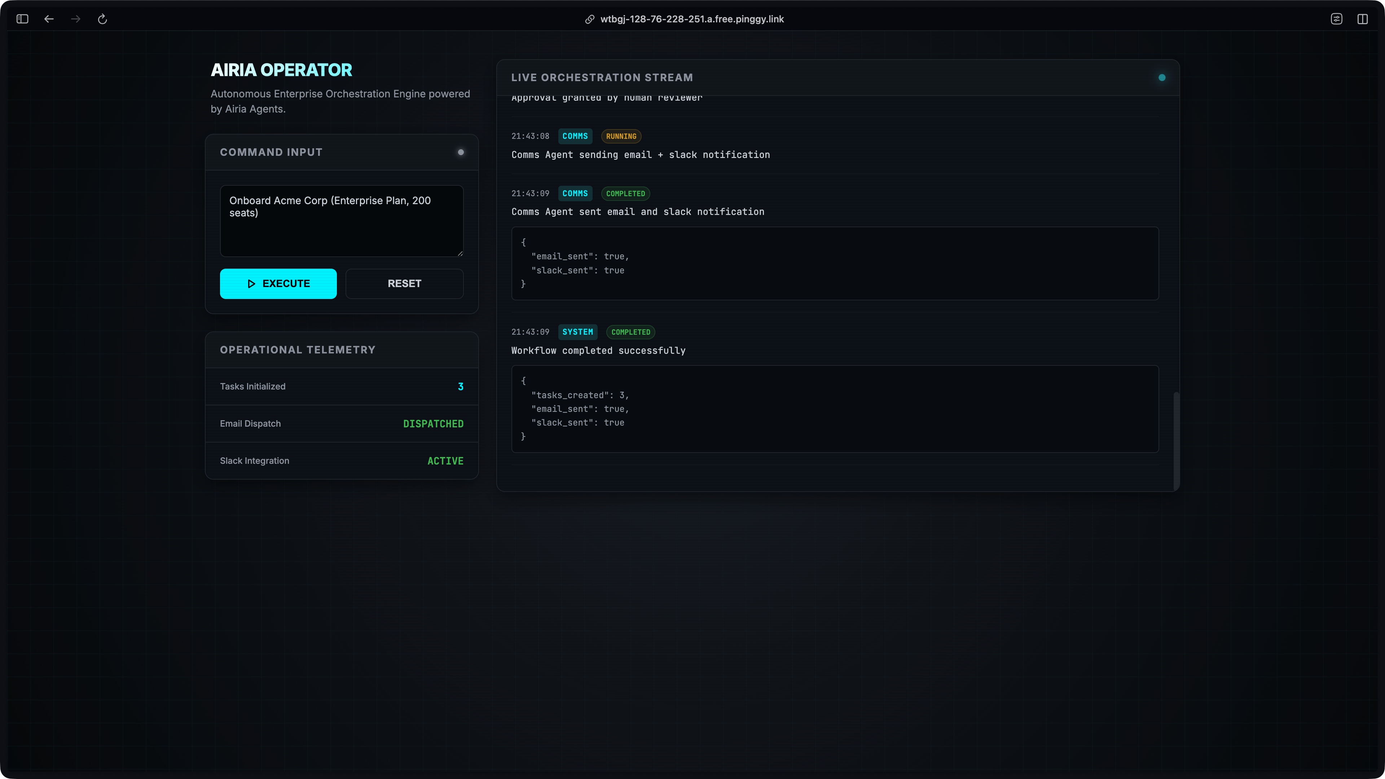Click the SYSTEM tag in log
The height and width of the screenshot is (779, 1385).
pyautogui.click(x=577, y=332)
